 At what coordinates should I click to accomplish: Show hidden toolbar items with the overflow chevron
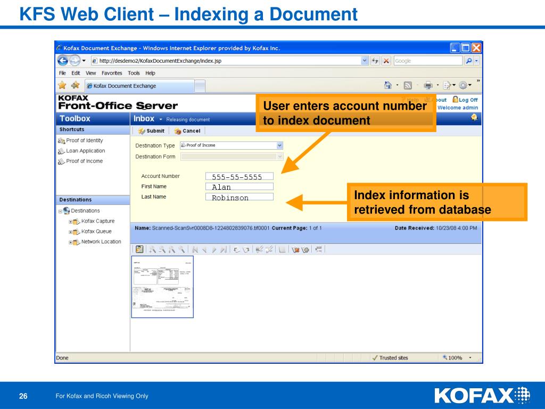478,81
